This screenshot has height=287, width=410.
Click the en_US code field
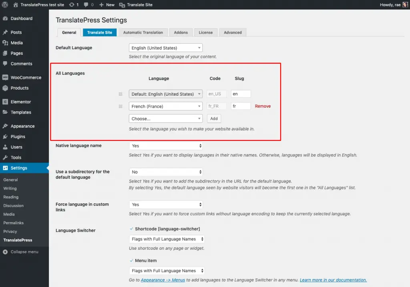(217, 94)
